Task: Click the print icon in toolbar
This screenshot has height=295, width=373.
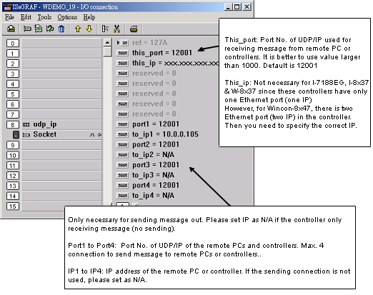Action: [x=134, y=29]
